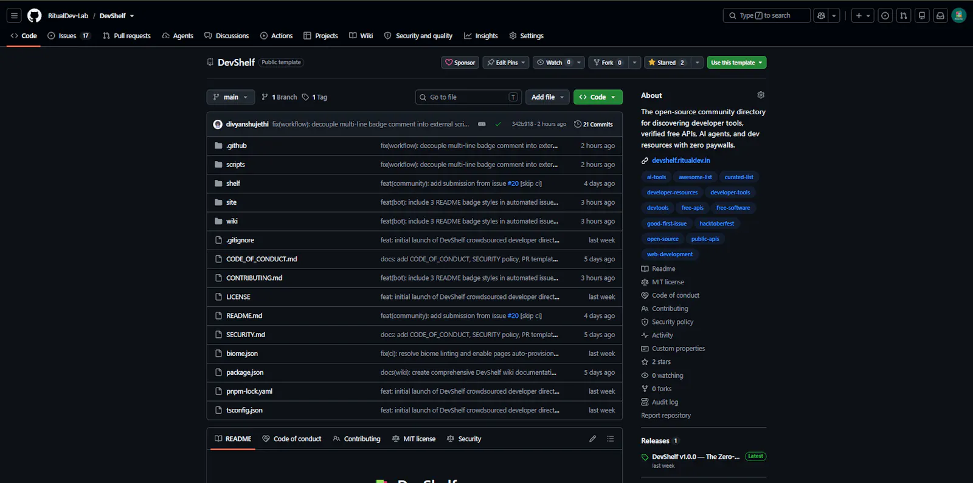973x483 pixels.
Task: Open the ai-tools topic tag
Action: click(x=656, y=177)
